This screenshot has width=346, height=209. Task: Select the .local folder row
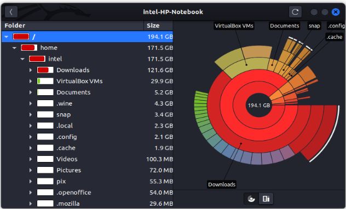[87, 126]
